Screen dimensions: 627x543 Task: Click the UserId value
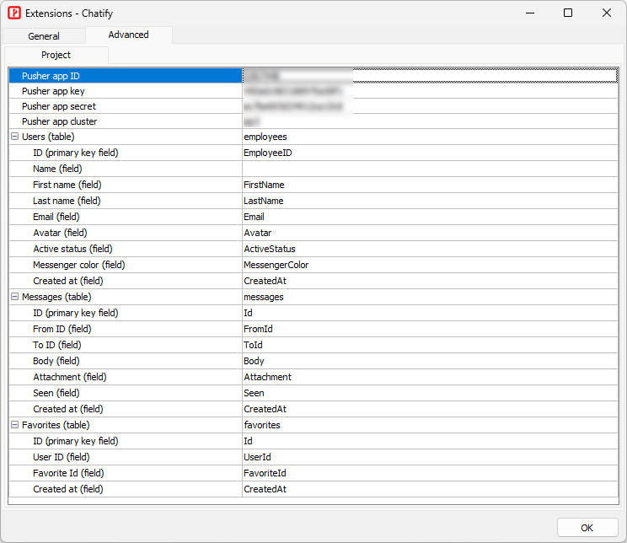point(431,456)
